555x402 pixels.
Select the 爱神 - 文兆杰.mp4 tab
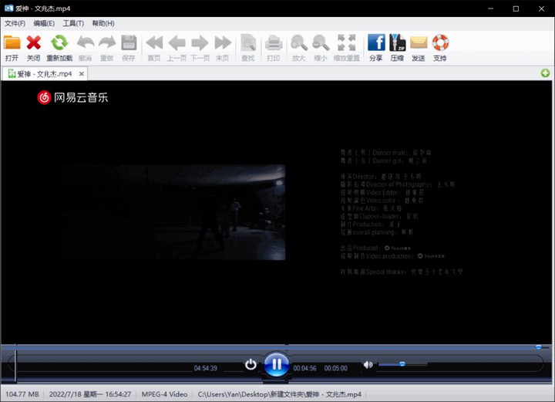(45, 73)
